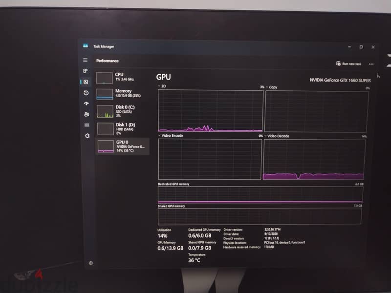Open the Startup apps page icon
The image size is (391, 293).
pyautogui.click(x=87, y=104)
